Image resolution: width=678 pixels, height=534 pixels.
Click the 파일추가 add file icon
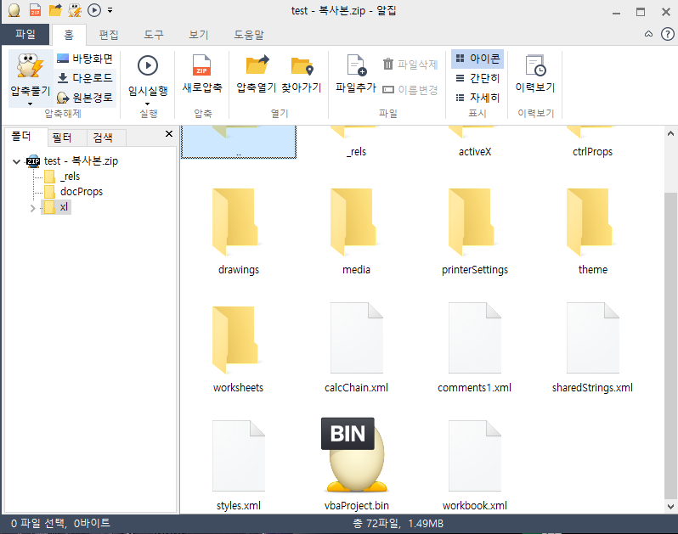tap(355, 68)
